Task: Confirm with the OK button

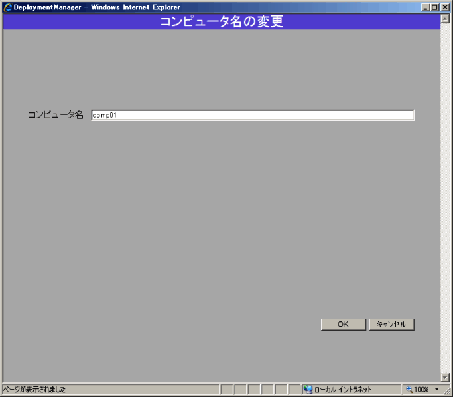Action: coord(343,325)
